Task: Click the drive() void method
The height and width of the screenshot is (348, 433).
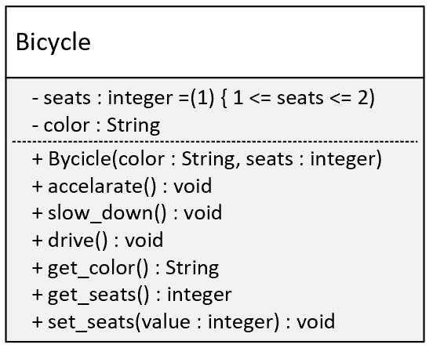Action: tap(98, 241)
